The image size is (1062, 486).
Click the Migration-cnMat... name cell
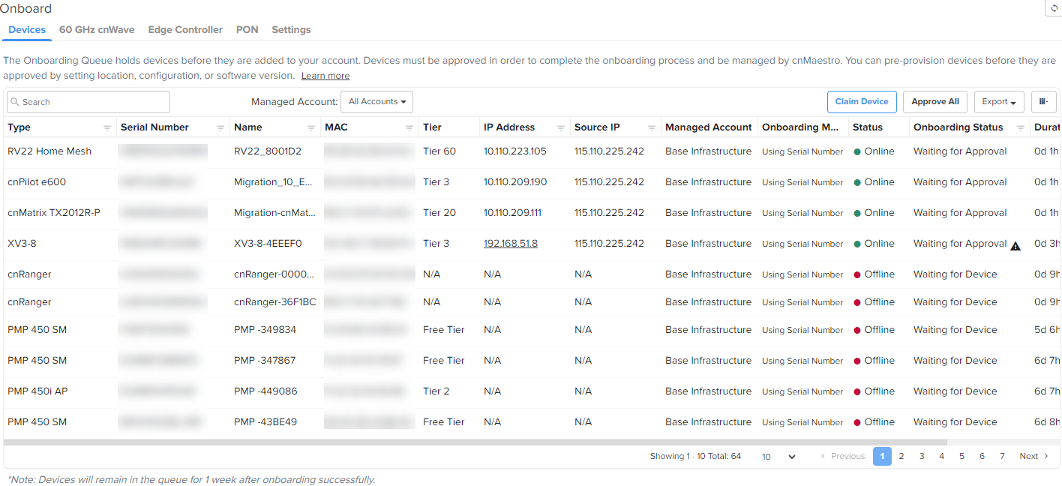(274, 213)
